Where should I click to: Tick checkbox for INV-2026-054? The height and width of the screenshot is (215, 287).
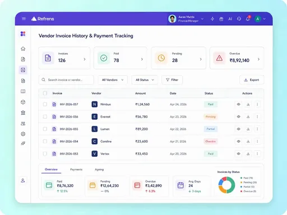point(45,141)
